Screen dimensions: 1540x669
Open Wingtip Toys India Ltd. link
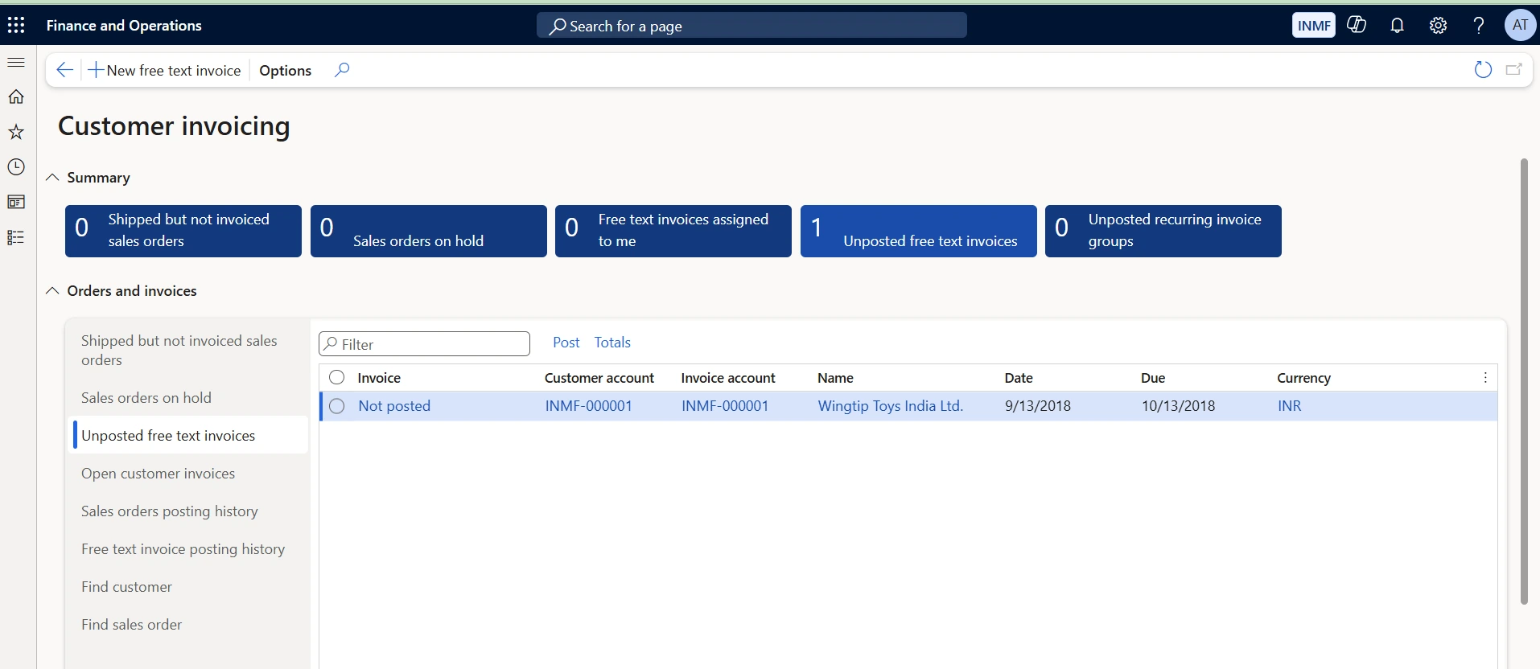click(x=890, y=406)
